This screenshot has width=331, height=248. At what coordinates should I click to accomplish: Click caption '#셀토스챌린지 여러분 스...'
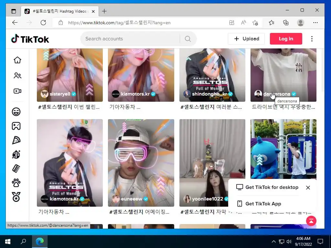coord(211,107)
